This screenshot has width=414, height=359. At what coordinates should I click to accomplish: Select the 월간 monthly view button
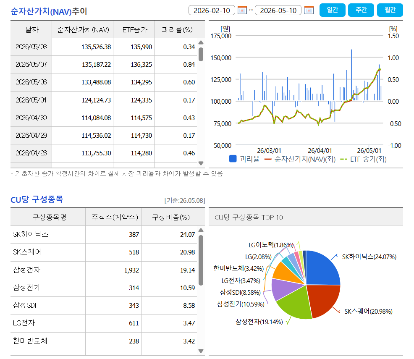[390, 10]
